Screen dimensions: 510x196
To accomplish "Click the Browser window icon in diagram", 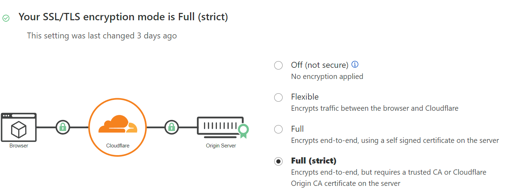I will tap(19, 127).
